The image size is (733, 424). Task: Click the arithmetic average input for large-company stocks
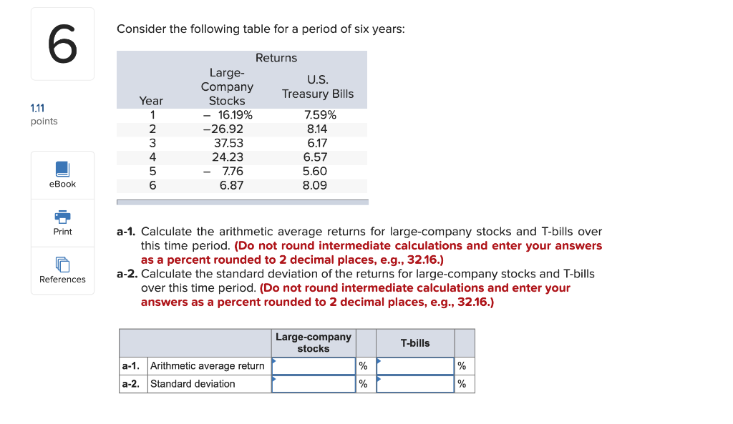click(x=313, y=365)
